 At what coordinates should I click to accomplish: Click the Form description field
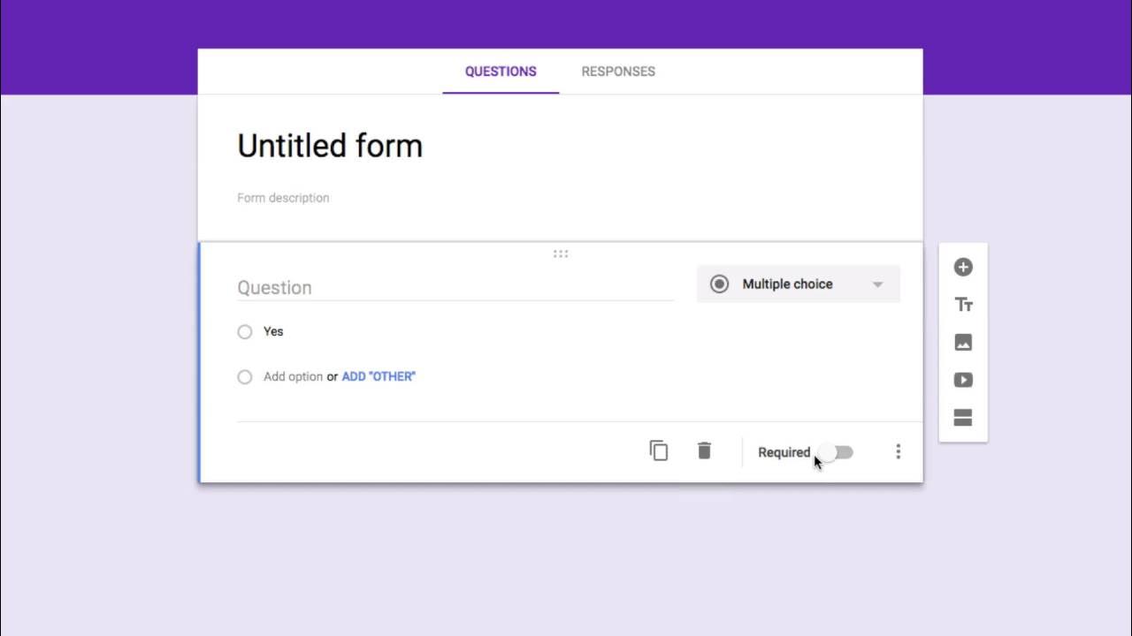283,198
